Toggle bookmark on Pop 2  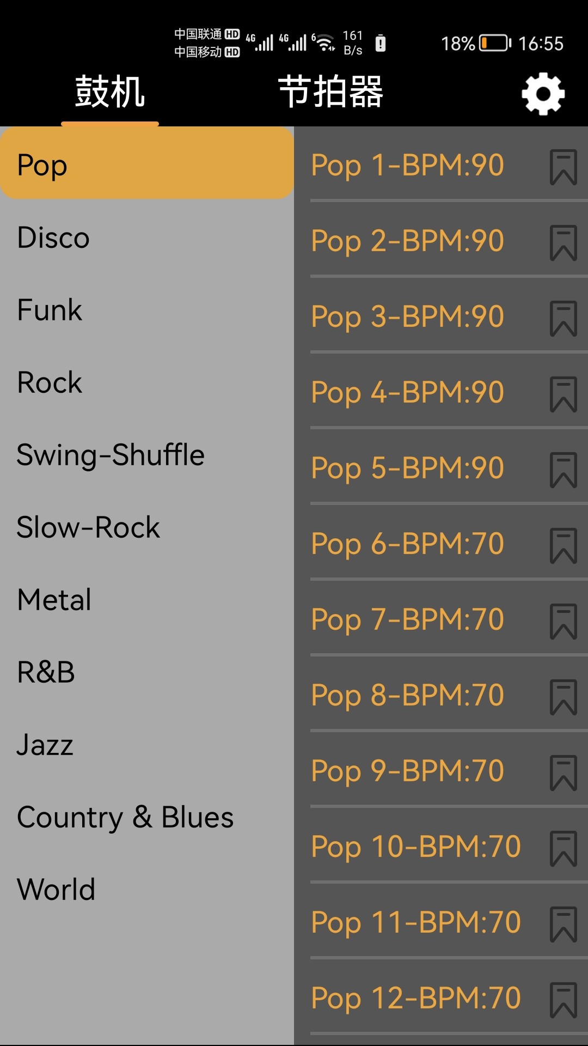563,243
